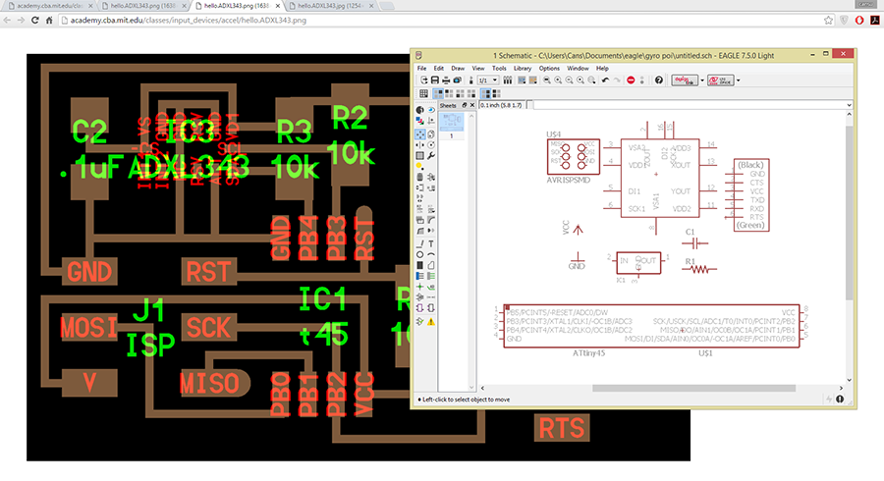Select the Arc tool
This screenshot has height=481, width=884.
(431, 254)
